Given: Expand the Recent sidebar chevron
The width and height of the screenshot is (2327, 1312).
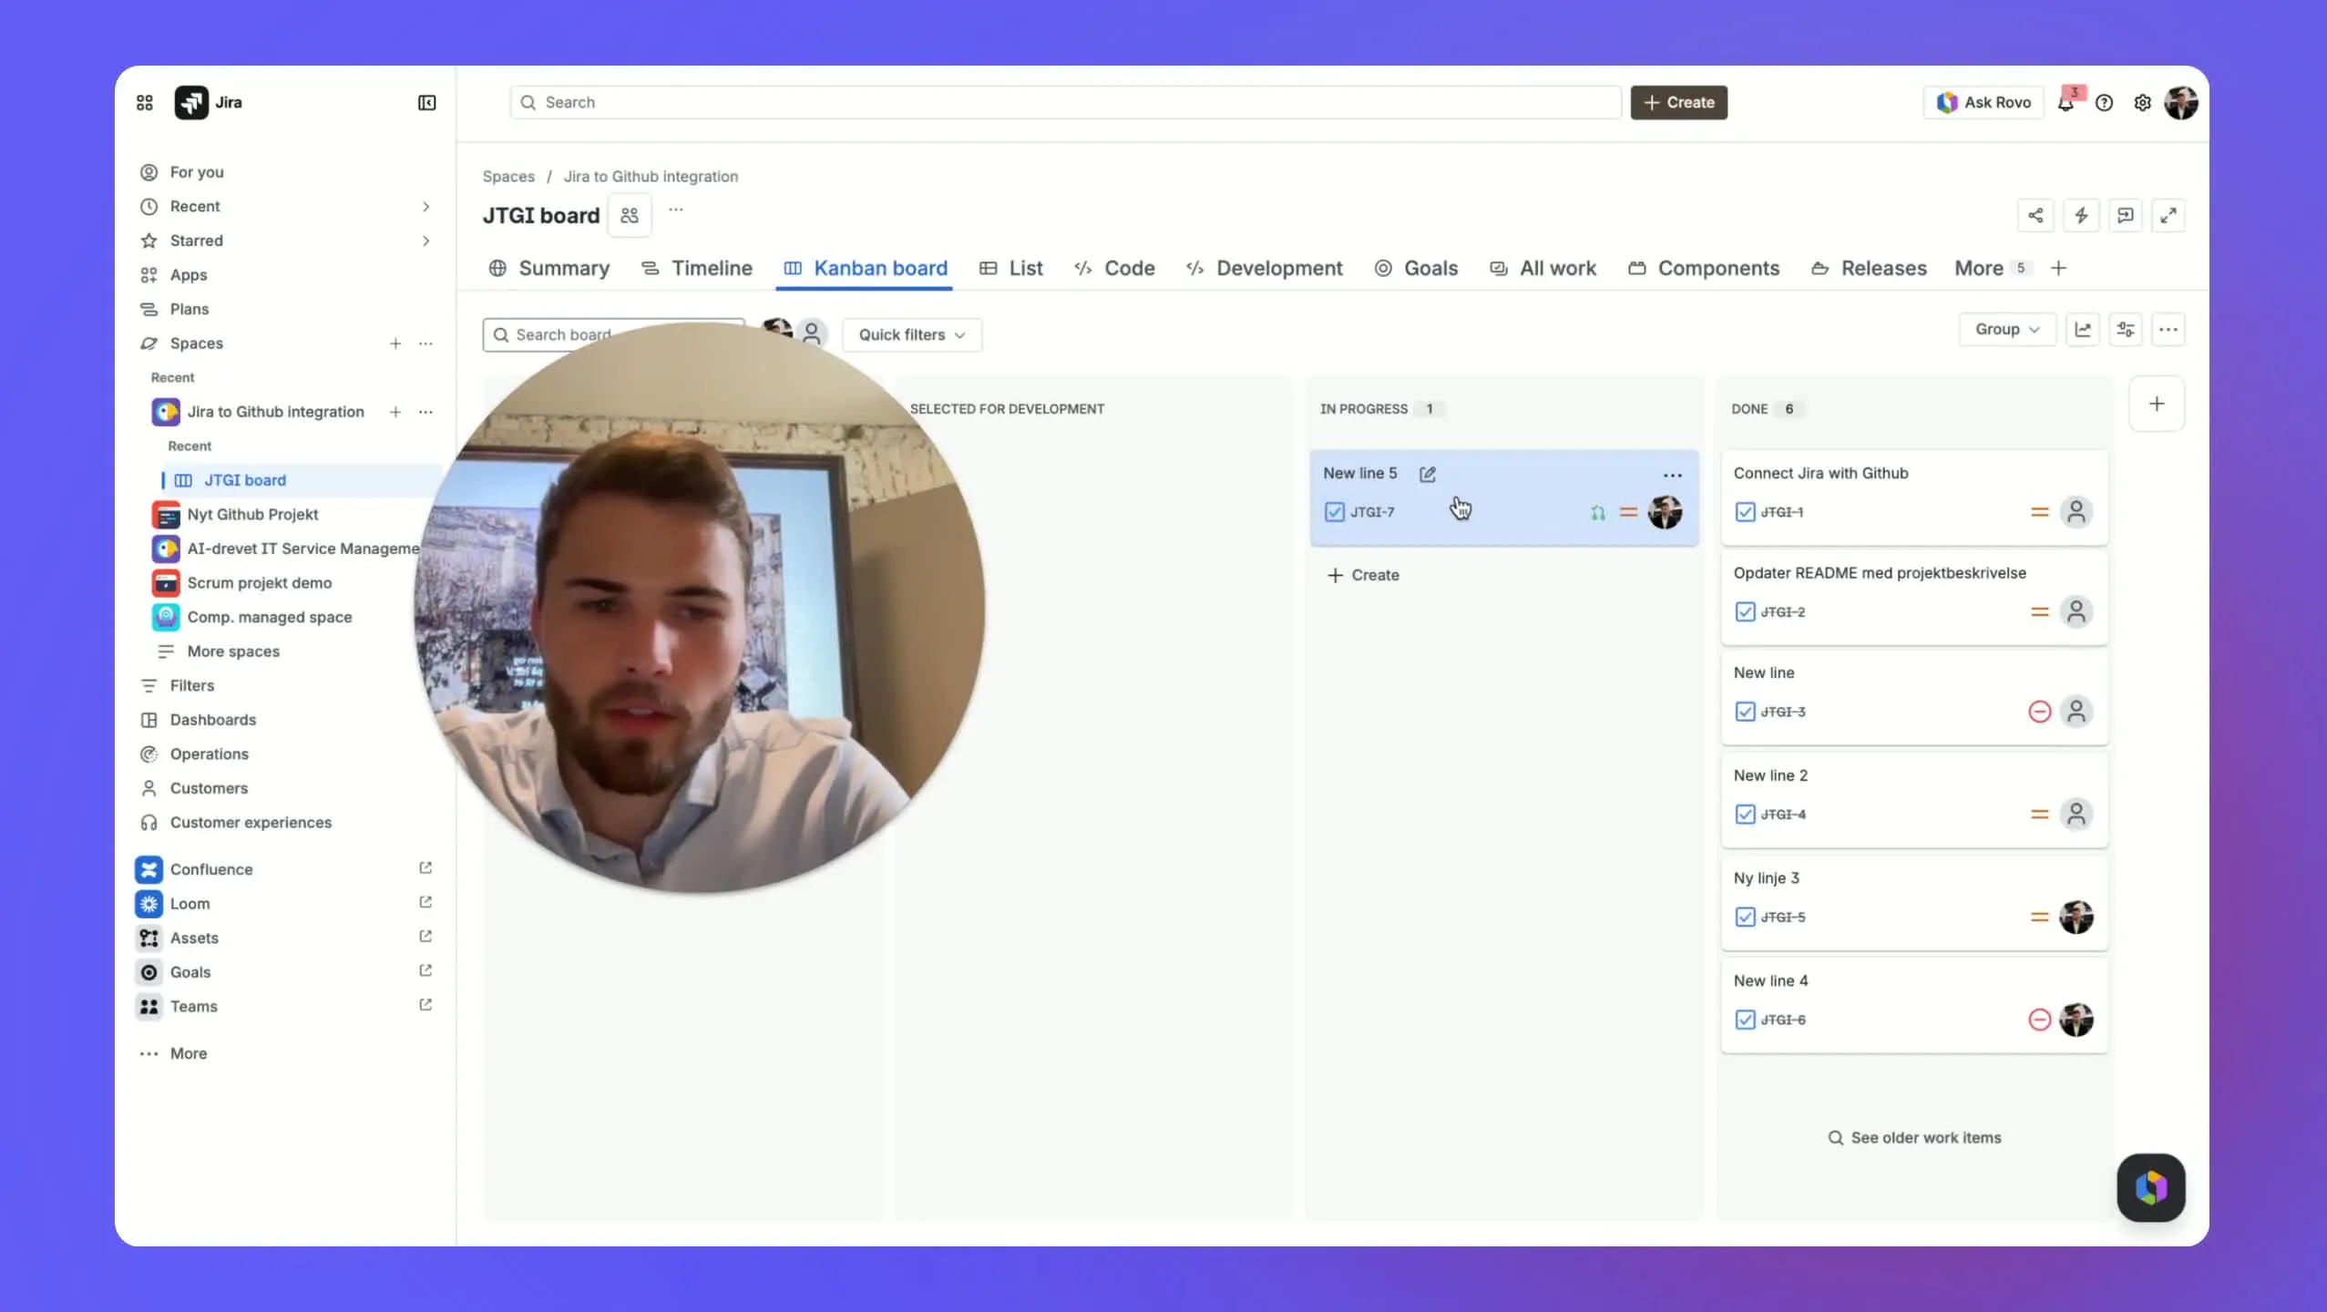Looking at the screenshot, I should (x=425, y=207).
